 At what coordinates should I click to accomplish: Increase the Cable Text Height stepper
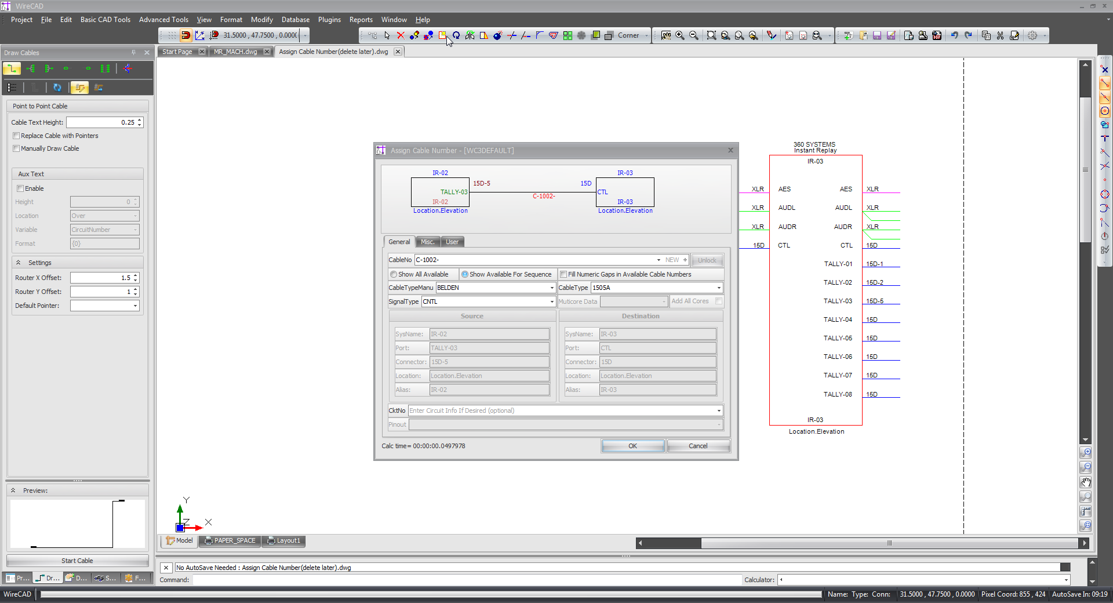coord(140,120)
